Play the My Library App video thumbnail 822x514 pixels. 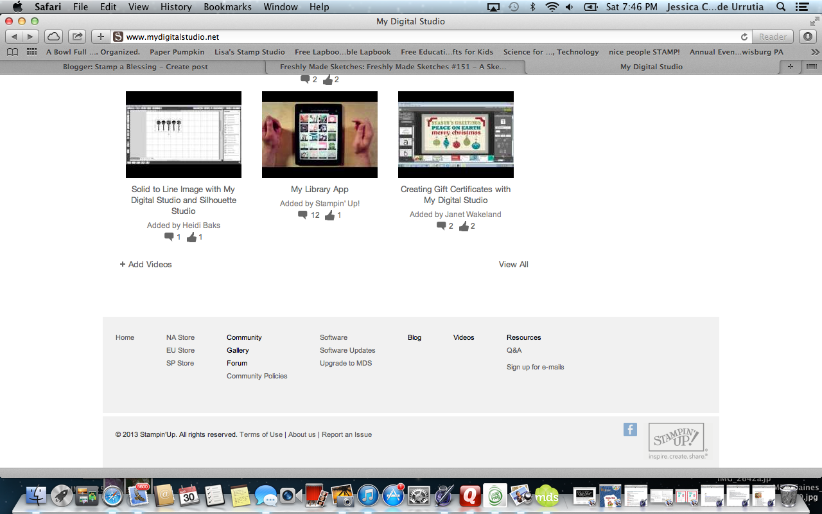[x=320, y=134]
